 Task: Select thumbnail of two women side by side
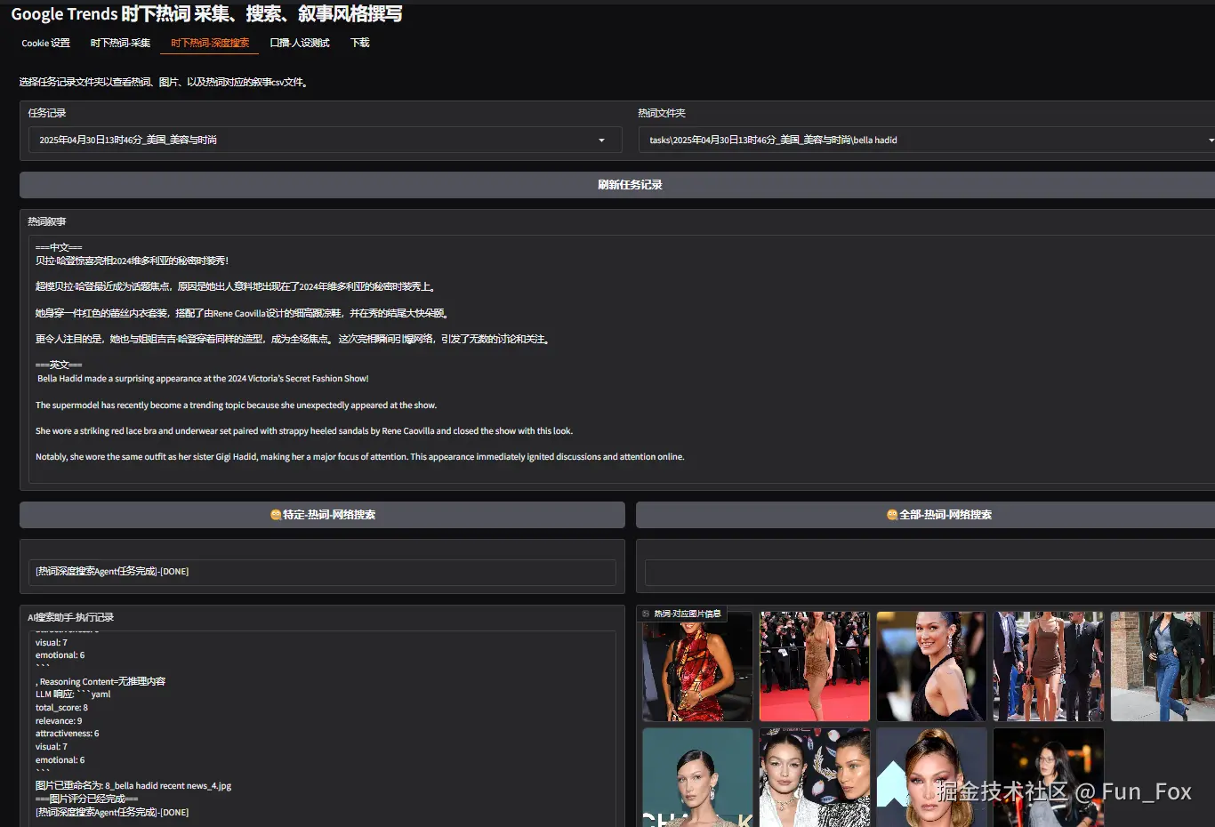tap(815, 777)
